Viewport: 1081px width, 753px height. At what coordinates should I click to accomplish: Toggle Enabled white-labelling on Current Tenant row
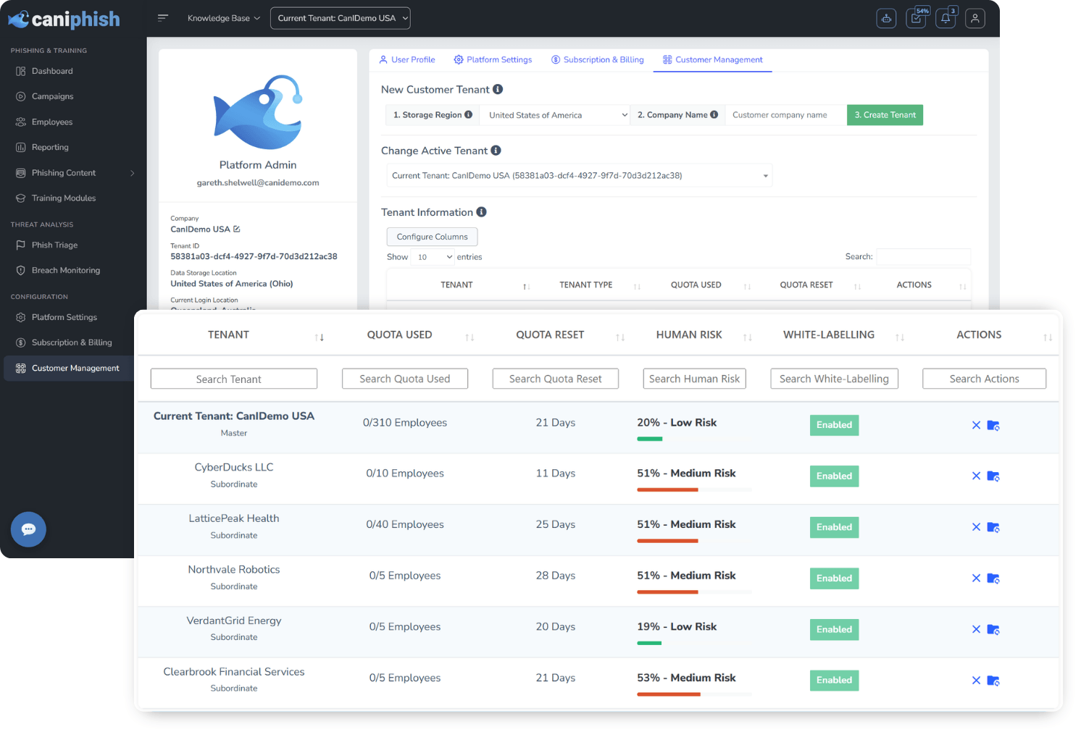834,425
